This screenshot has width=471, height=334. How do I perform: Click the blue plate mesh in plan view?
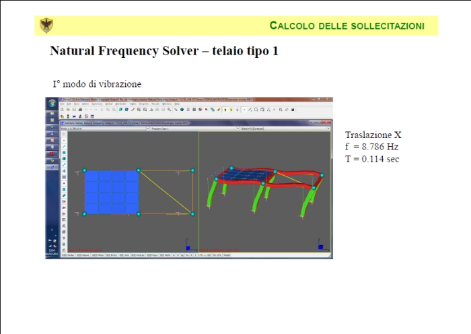(x=111, y=191)
